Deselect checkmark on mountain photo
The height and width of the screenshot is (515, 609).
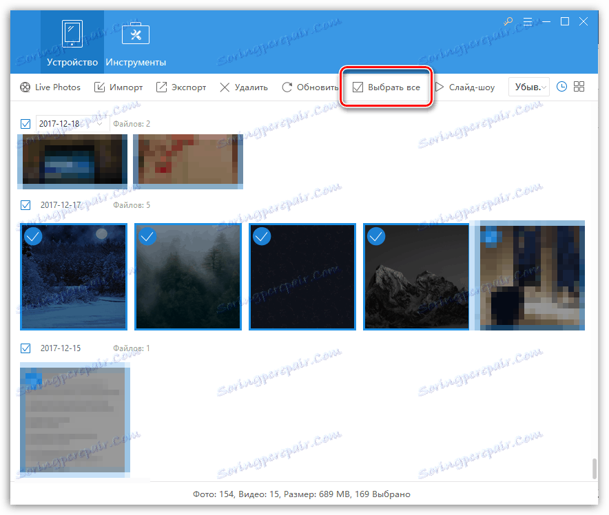[376, 236]
